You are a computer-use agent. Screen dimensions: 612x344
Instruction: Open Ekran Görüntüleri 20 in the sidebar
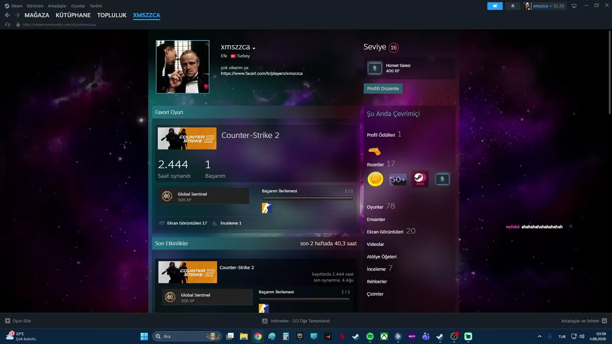[391, 231]
